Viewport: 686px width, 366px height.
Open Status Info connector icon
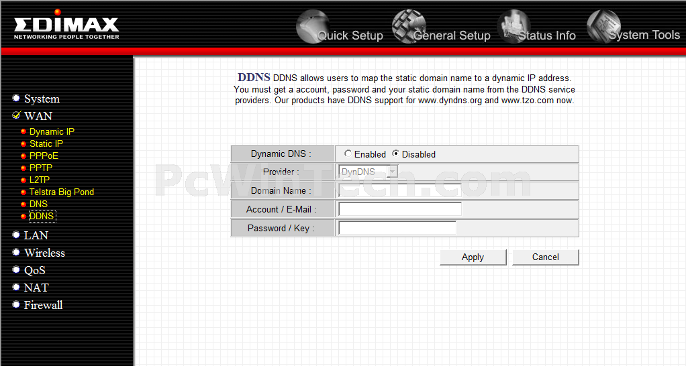coord(513,26)
